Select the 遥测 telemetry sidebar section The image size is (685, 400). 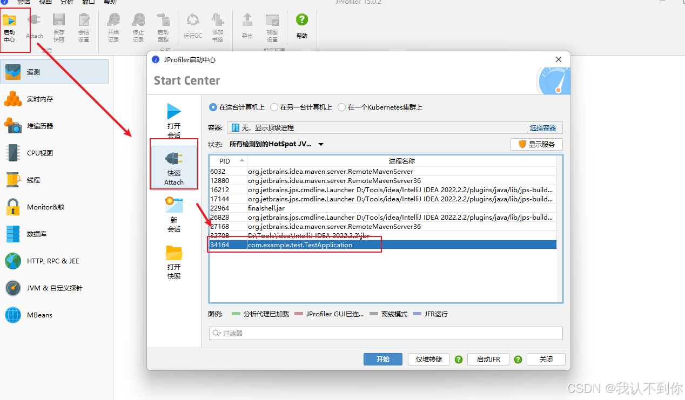coord(54,72)
